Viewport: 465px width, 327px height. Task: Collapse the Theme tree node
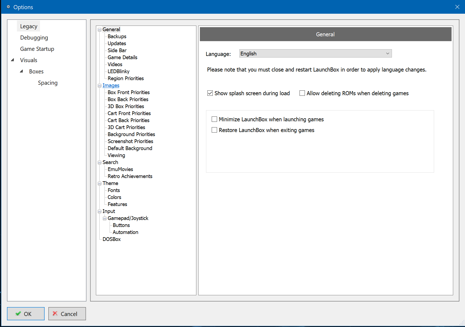point(100,183)
